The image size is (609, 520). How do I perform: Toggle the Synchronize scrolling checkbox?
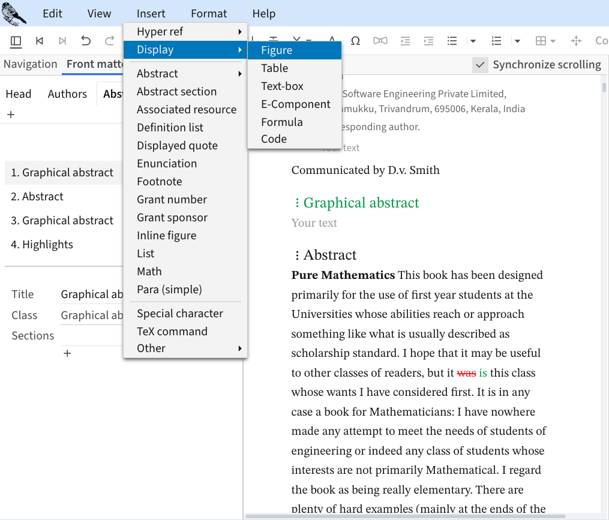tap(480, 65)
